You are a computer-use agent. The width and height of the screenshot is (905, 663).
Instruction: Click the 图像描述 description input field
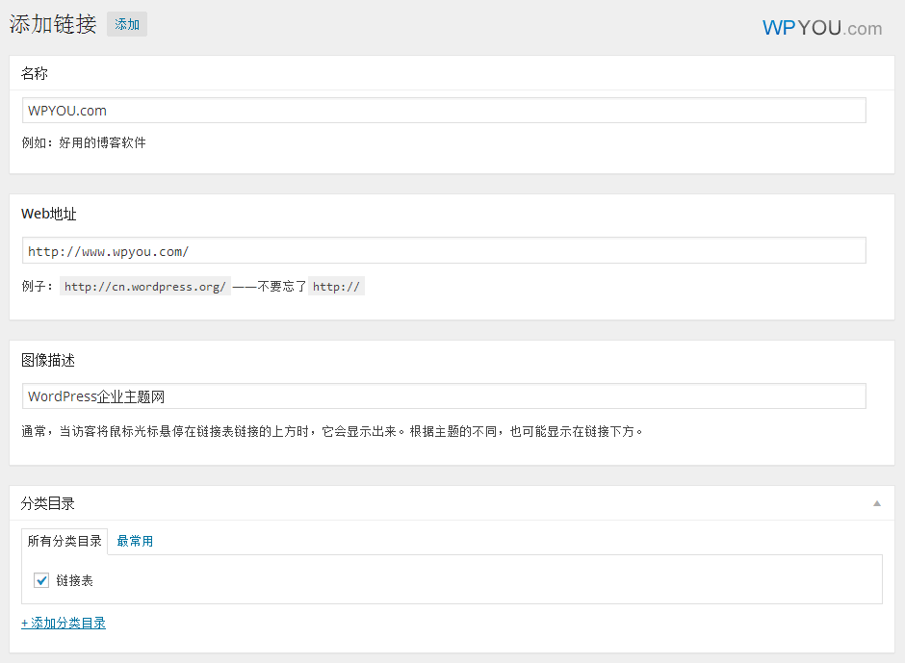(x=444, y=395)
